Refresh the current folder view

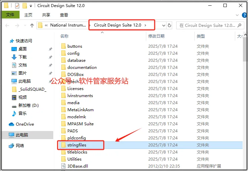click(169, 26)
